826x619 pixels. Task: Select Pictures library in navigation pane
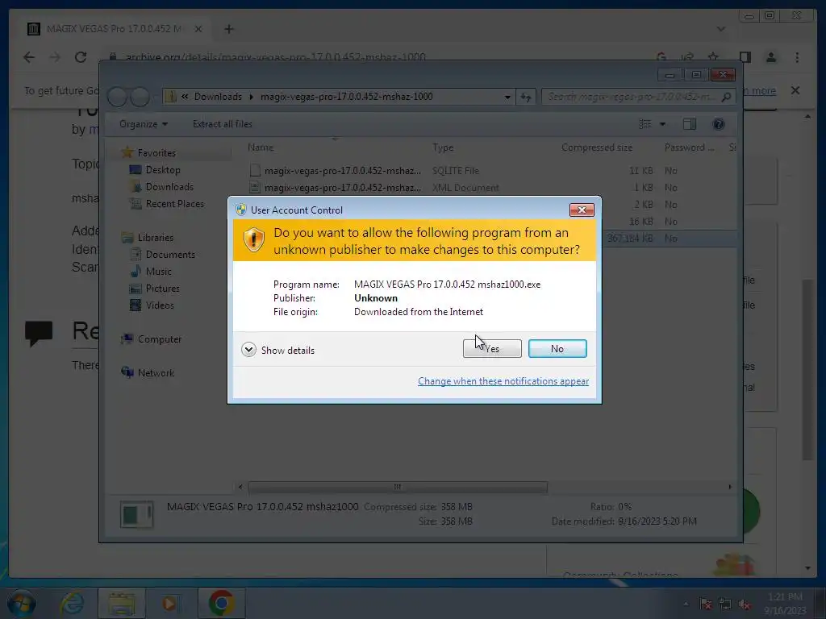click(163, 289)
